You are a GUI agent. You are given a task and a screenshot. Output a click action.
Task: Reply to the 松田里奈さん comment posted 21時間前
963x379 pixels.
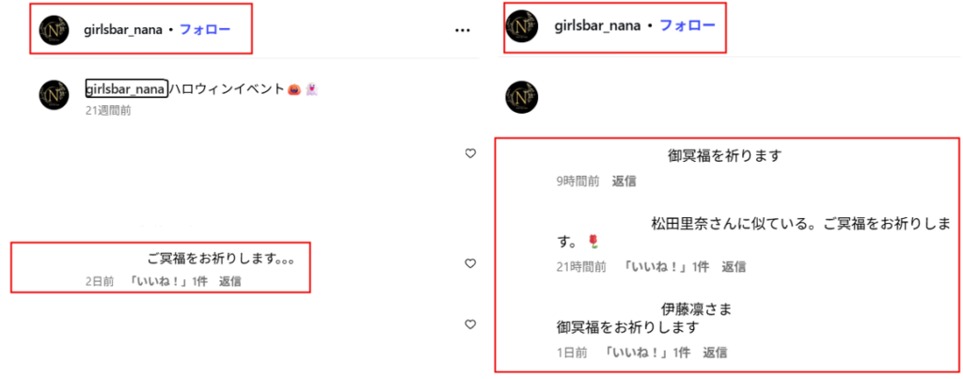(x=734, y=266)
